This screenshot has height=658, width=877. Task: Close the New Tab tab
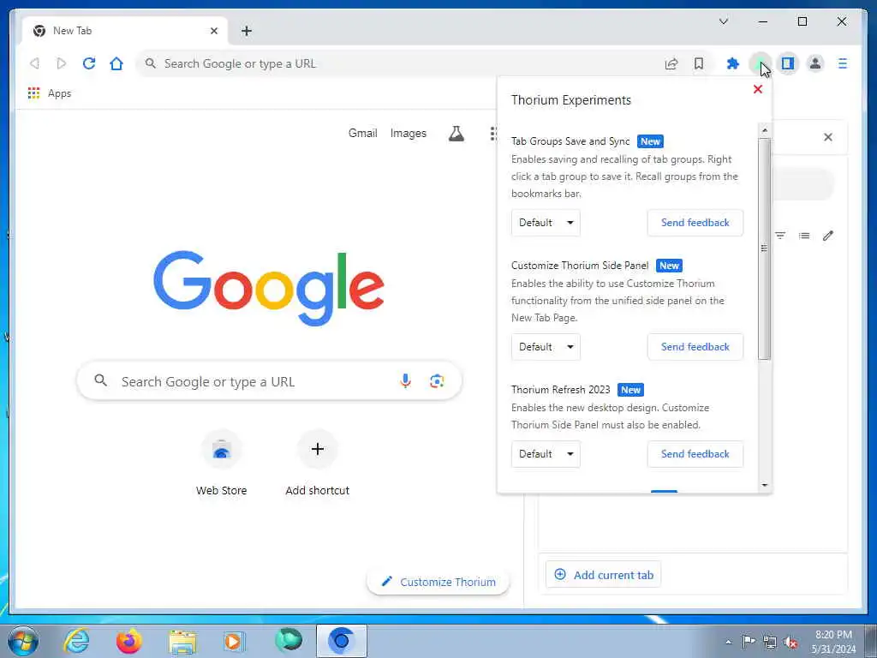pos(213,31)
